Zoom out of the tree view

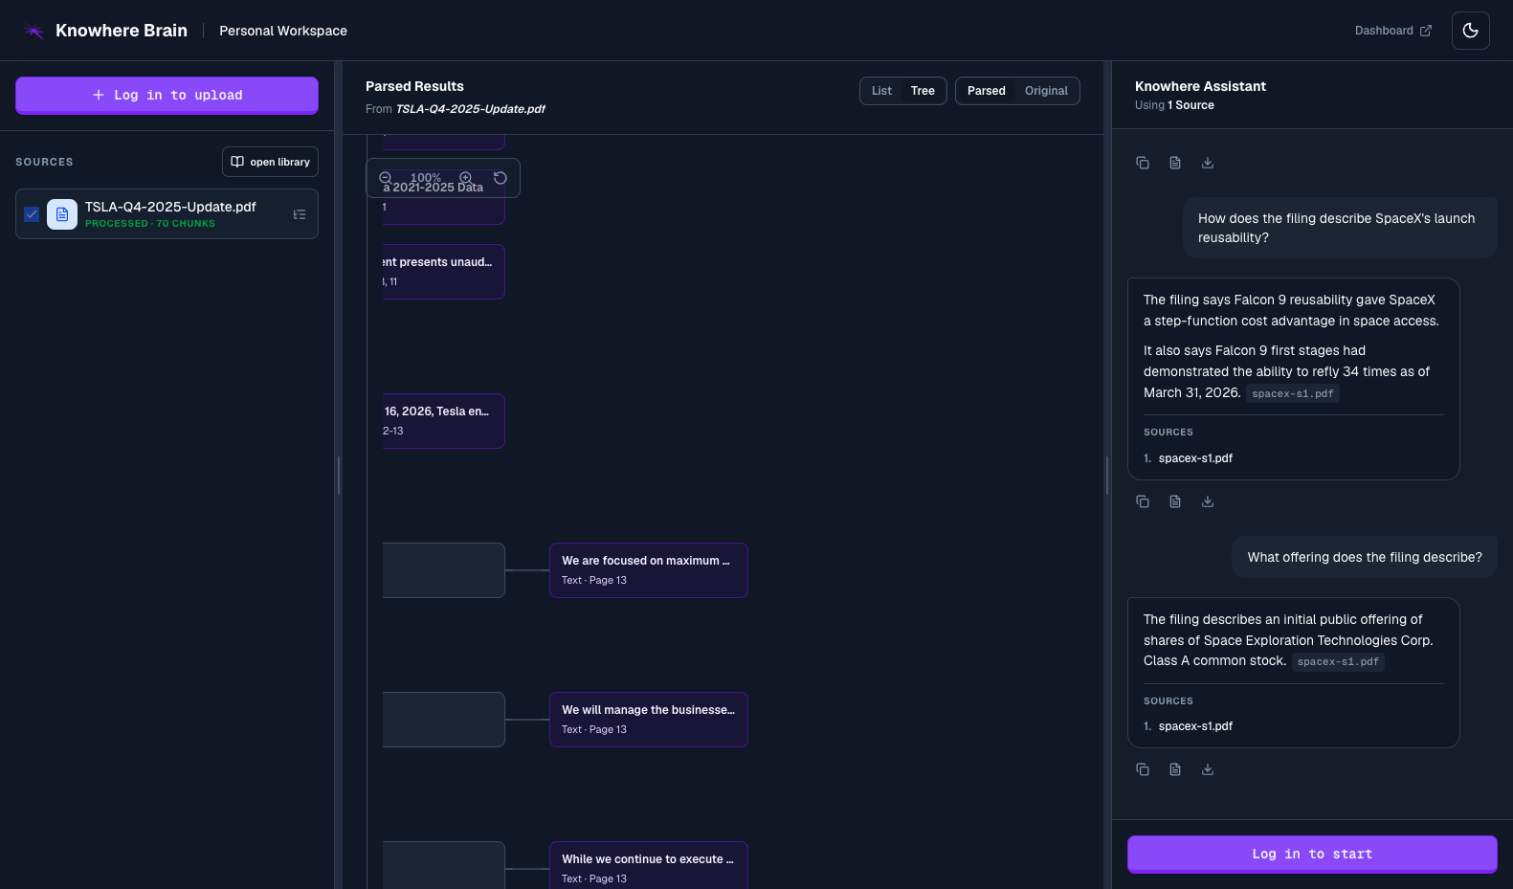click(385, 178)
